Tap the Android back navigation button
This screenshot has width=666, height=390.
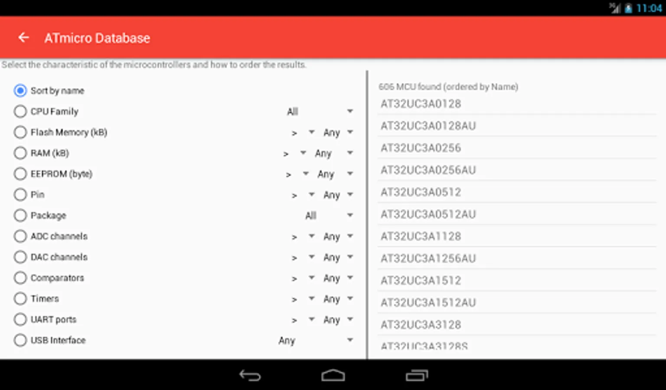(x=250, y=375)
